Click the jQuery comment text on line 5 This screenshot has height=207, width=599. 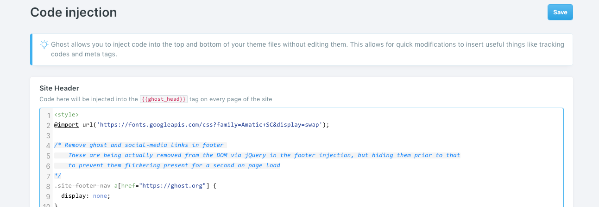(x=264, y=155)
